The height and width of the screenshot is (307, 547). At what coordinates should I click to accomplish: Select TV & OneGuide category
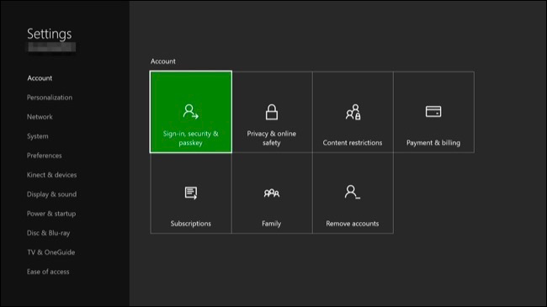(51, 252)
